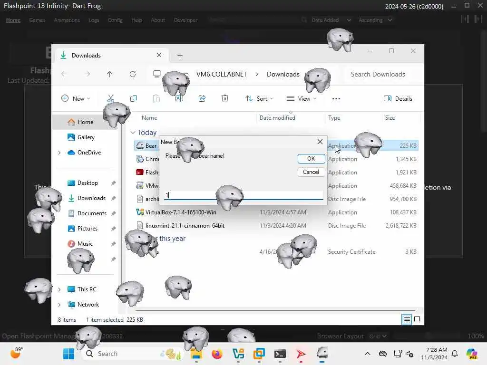The image size is (487, 365).
Task: Collapse the Today group
Action: 133,133
